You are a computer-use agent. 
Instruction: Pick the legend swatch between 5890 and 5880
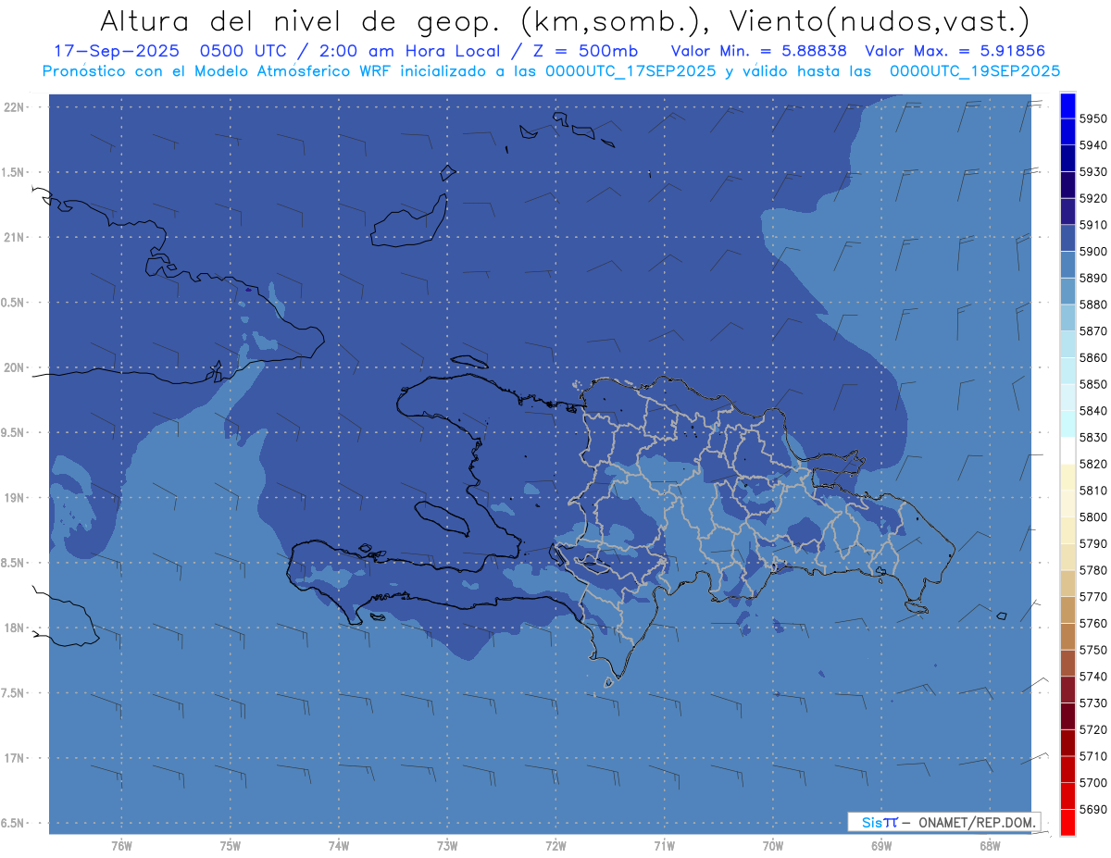[x=1067, y=292]
